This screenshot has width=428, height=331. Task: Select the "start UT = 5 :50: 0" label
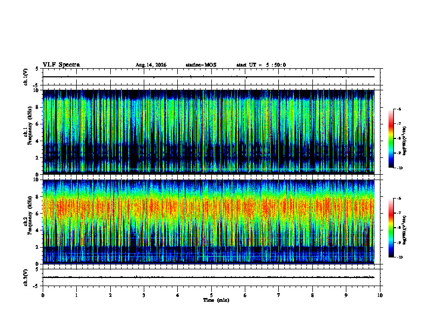pyautogui.click(x=261, y=65)
